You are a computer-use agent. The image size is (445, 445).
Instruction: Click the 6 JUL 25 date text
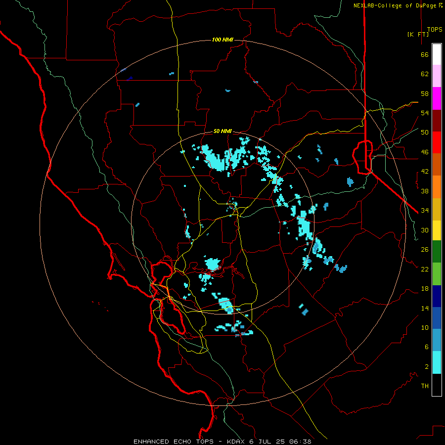click(x=268, y=442)
